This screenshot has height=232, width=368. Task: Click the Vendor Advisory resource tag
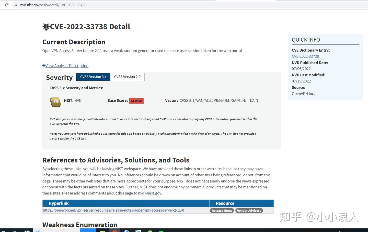click(249, 211)
